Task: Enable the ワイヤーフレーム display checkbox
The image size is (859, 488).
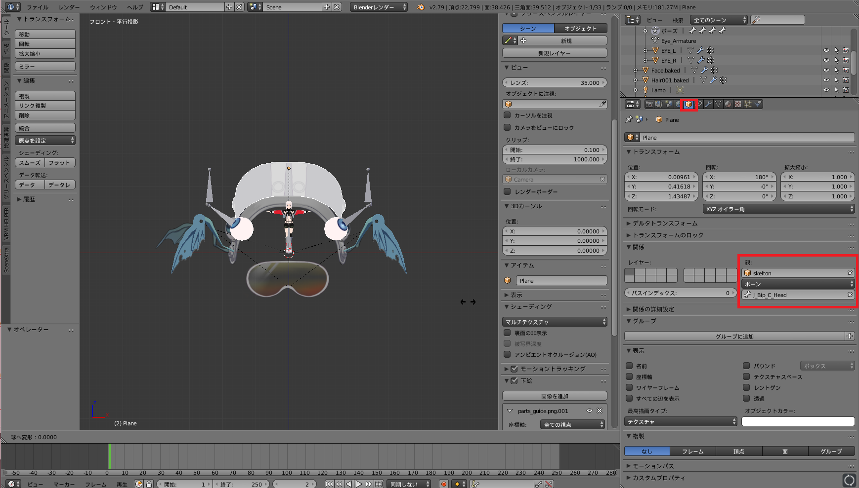Action: (x=629, y=387)
